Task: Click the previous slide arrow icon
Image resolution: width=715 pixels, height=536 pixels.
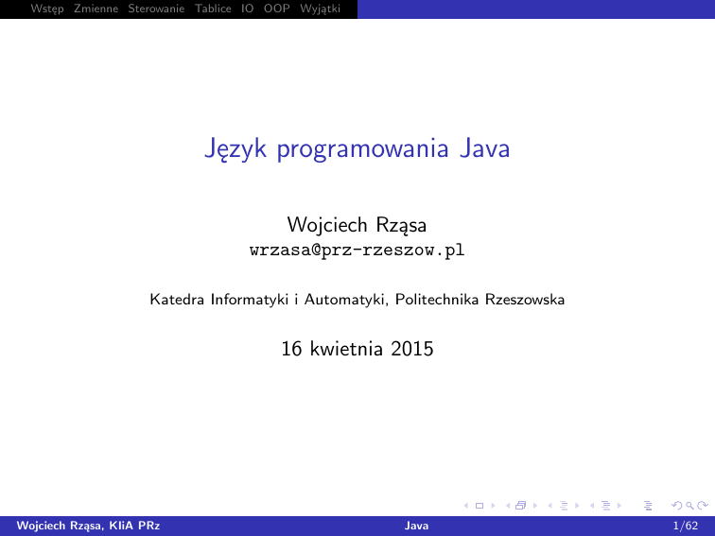Action: tap(470, 508)
